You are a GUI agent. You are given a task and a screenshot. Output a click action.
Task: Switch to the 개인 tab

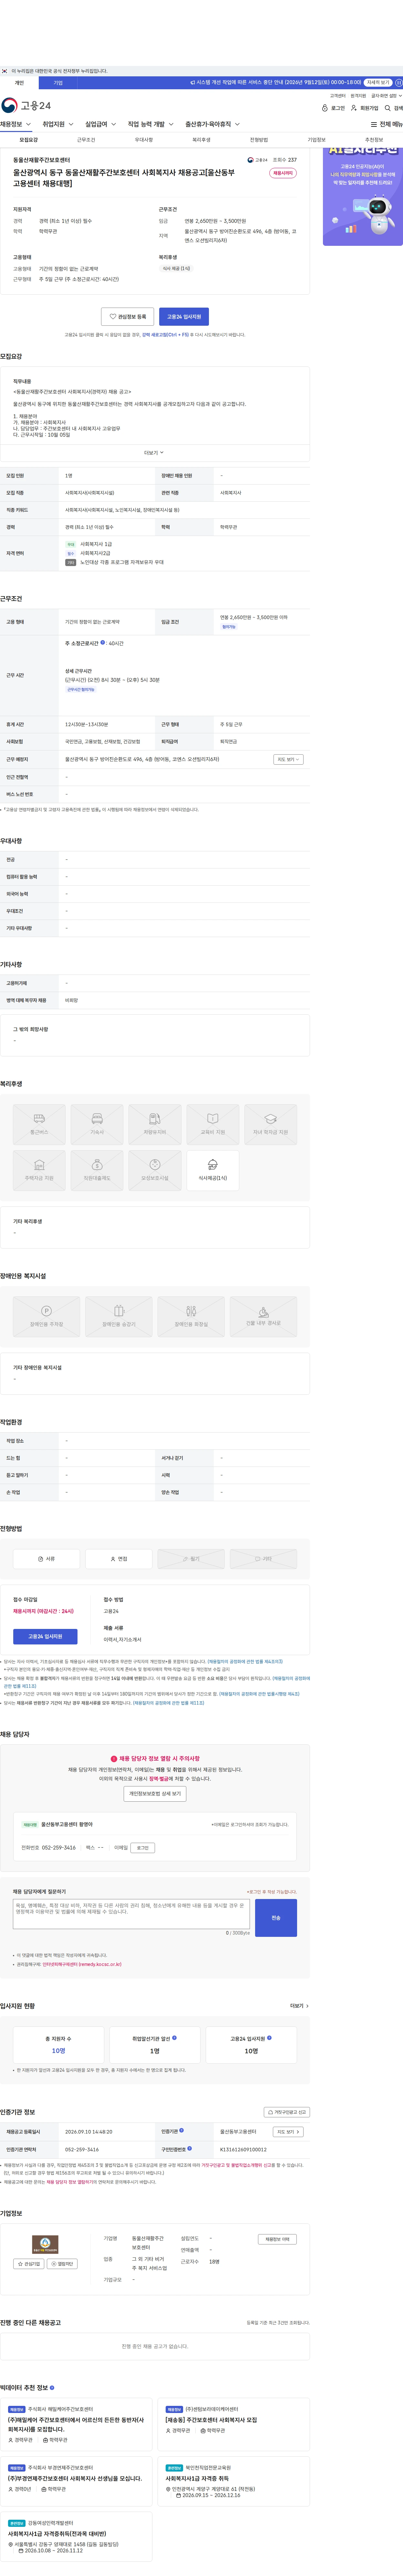(19, 83)
